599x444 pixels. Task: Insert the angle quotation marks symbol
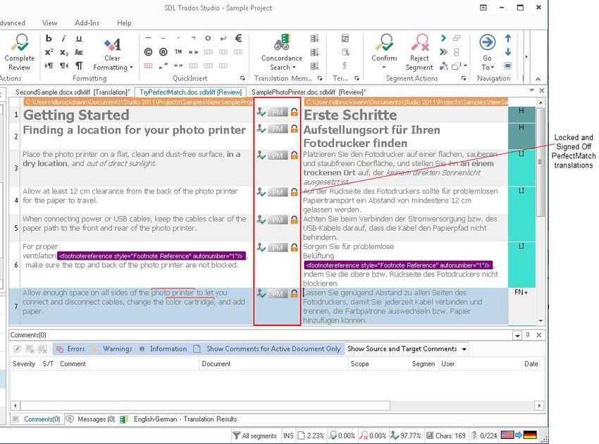pos(193,52)
